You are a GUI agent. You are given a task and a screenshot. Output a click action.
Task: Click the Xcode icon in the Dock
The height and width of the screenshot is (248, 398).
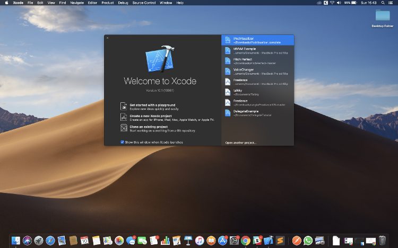pos(269,241)
